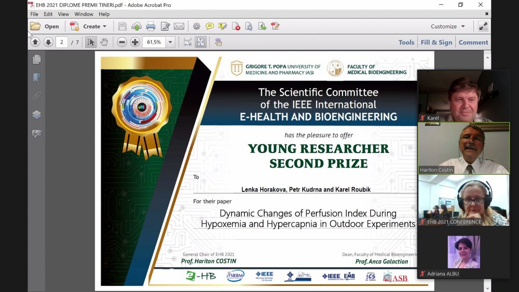Open preferences with the gear icon
519x292 pixels.
click(197, 26)
